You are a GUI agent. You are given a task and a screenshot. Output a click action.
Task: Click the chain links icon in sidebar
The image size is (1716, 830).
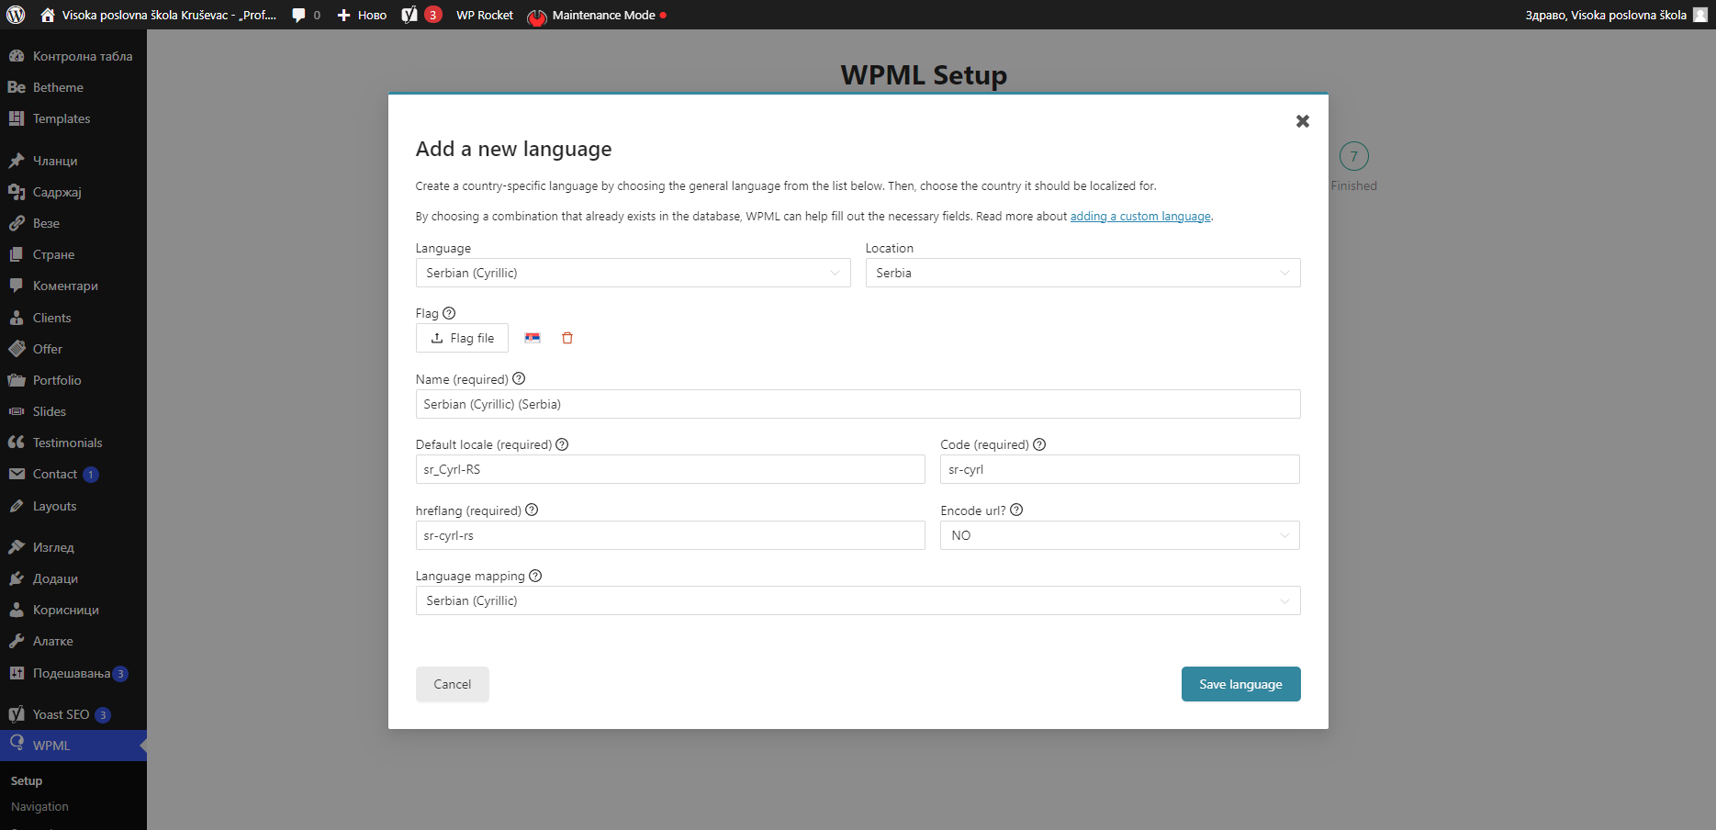coord(17,223)
